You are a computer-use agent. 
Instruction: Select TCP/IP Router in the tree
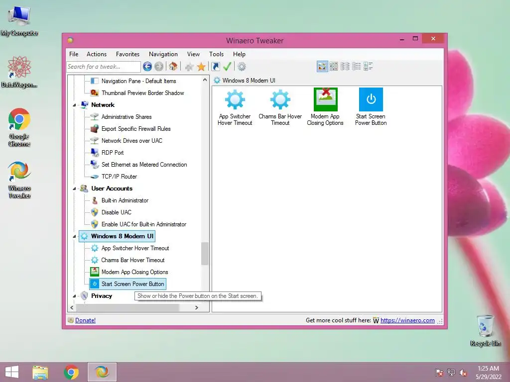click(119, 177)
